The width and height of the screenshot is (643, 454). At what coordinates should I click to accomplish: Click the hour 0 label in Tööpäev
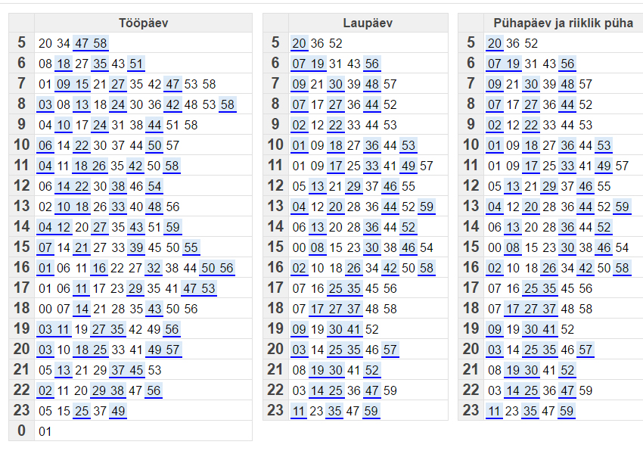(x=21, y=431)
